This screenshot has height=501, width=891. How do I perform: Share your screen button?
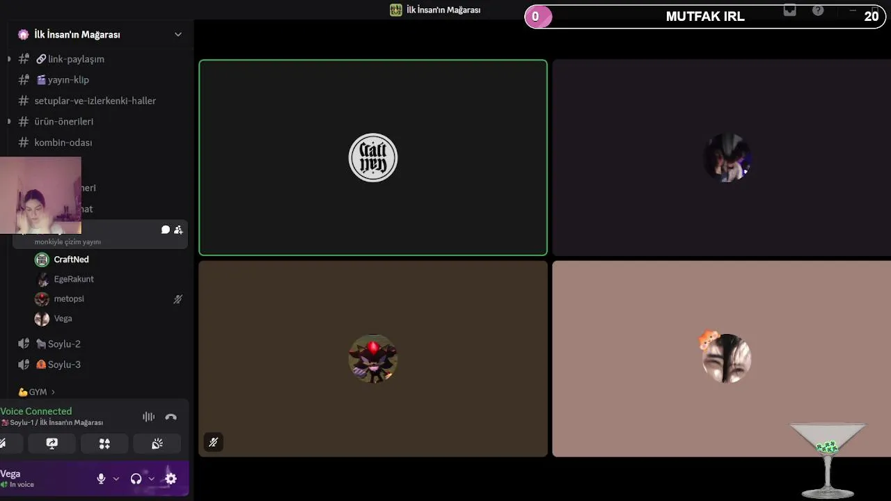[52, 443]
